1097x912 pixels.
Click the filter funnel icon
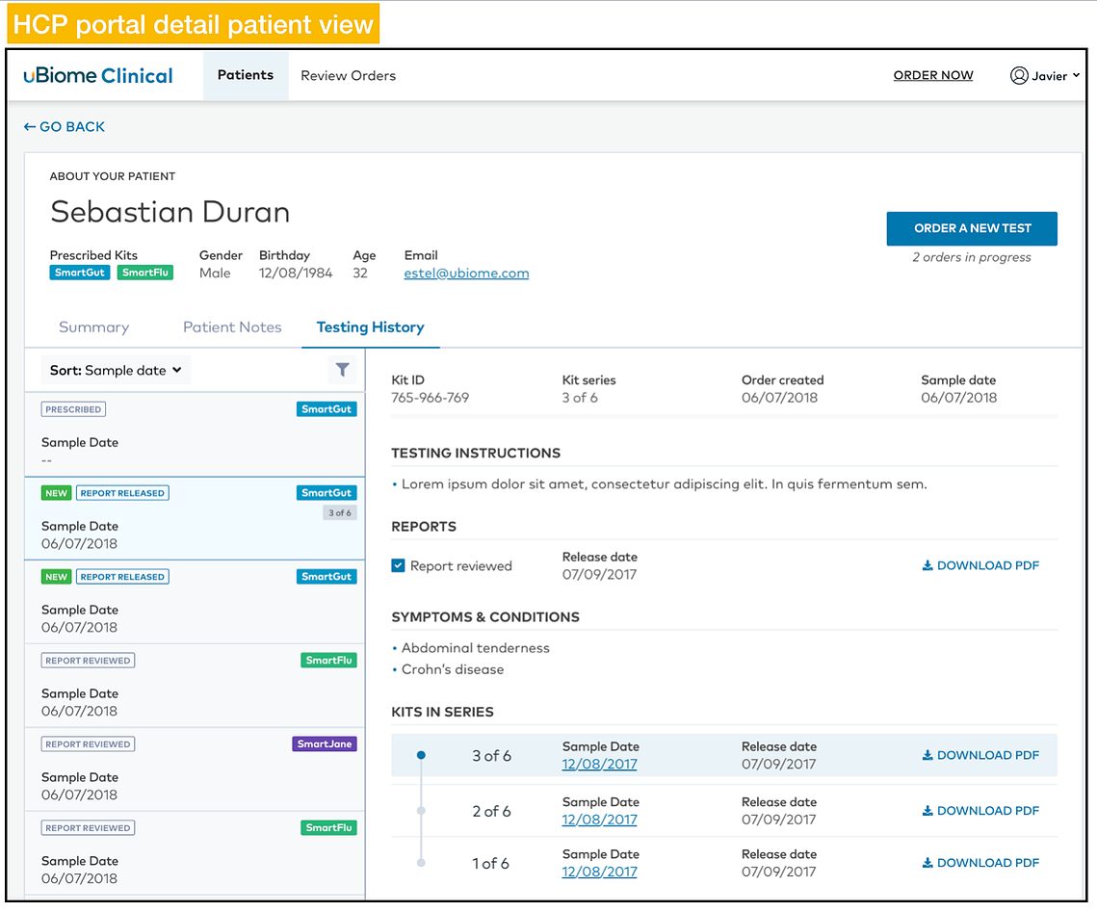coord(342,369)
